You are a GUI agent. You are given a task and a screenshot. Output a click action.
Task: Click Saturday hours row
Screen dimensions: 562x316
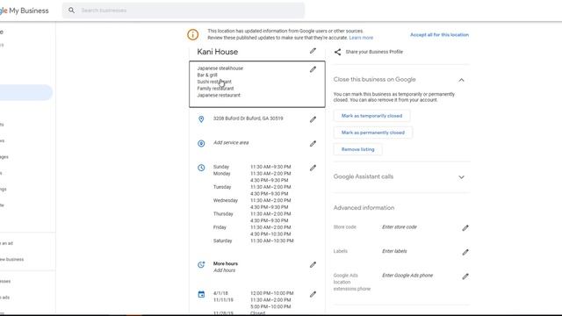(253, 241)
